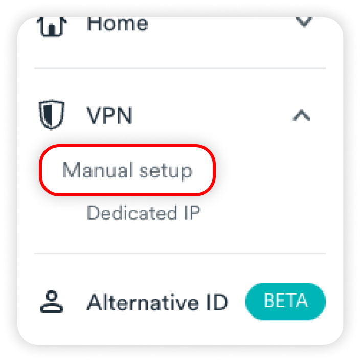
Task: Click the highlighted Manual setup link
Action: click(x=127, y=170)
